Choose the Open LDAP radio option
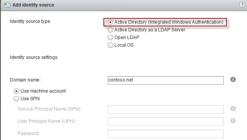Image resolution: width=247 pixels, height=140 pixels. (x=110, y=37)
